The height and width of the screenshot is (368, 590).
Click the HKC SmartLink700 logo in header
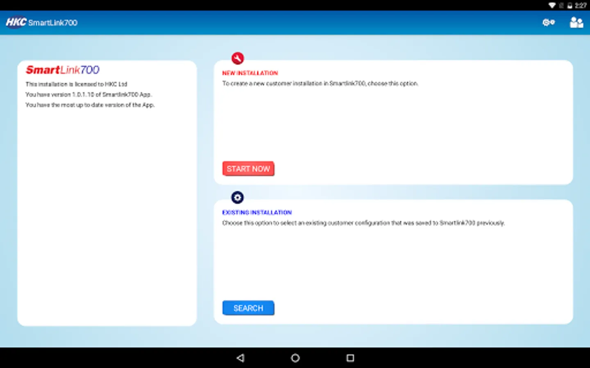coord(41,22)
